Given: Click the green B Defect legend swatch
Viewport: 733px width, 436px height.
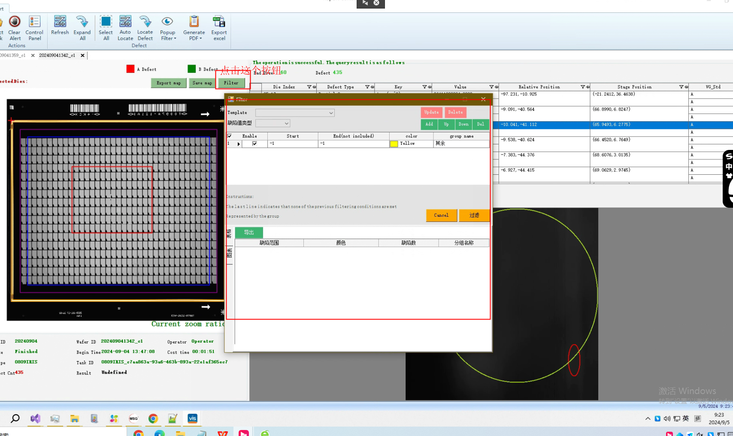Looking at the screenshot, I should pyautogui.click(x=192, y=69).
